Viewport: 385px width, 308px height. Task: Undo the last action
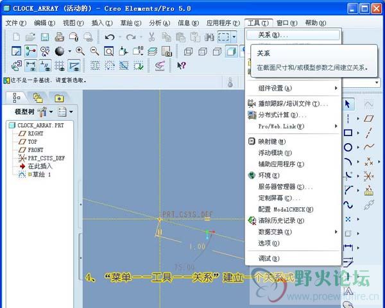point(110,37)
